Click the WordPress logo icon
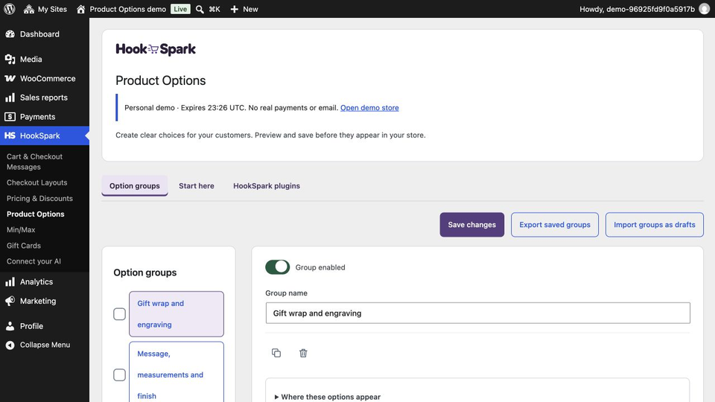 [9, 9]
